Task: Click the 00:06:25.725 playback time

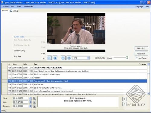Action: (100, 58)
